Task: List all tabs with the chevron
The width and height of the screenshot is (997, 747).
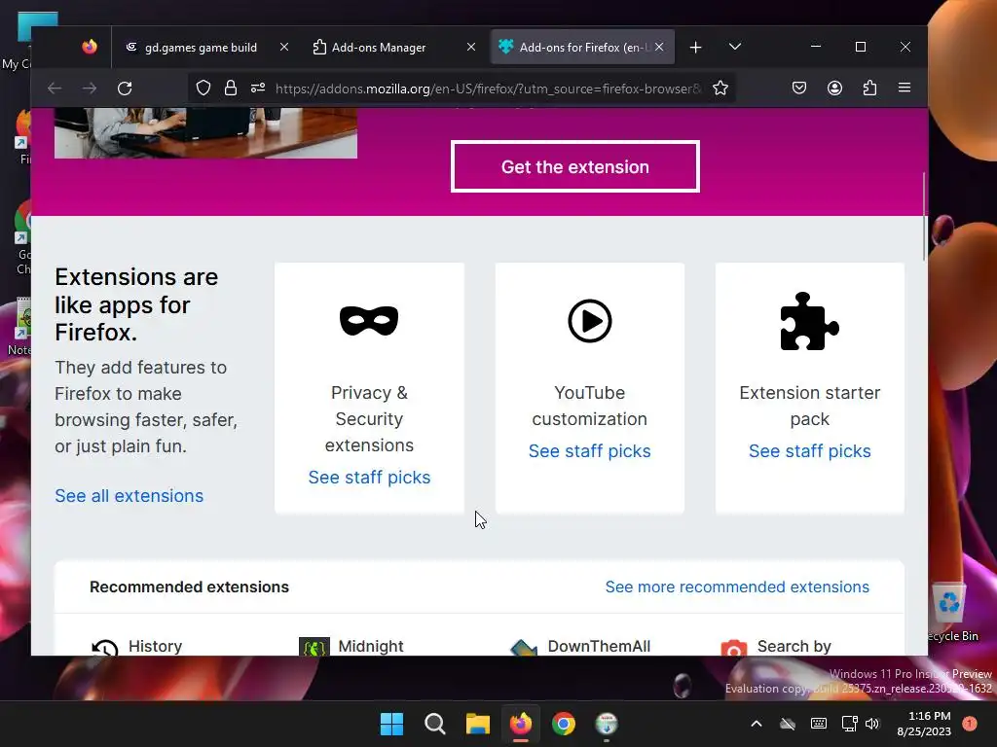Action: 734,47
